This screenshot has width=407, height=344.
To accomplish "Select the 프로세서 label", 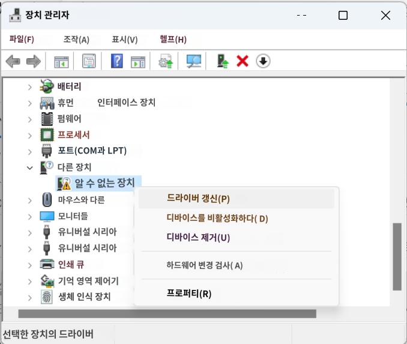I will pos(73,135).
